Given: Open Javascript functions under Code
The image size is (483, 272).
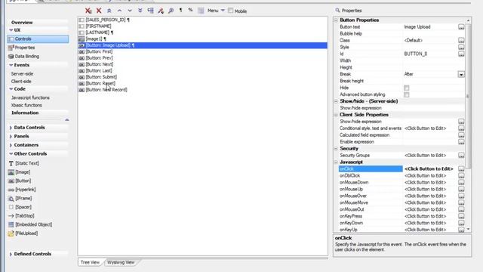Looking at the screenshot, I should tap(30, 97).
